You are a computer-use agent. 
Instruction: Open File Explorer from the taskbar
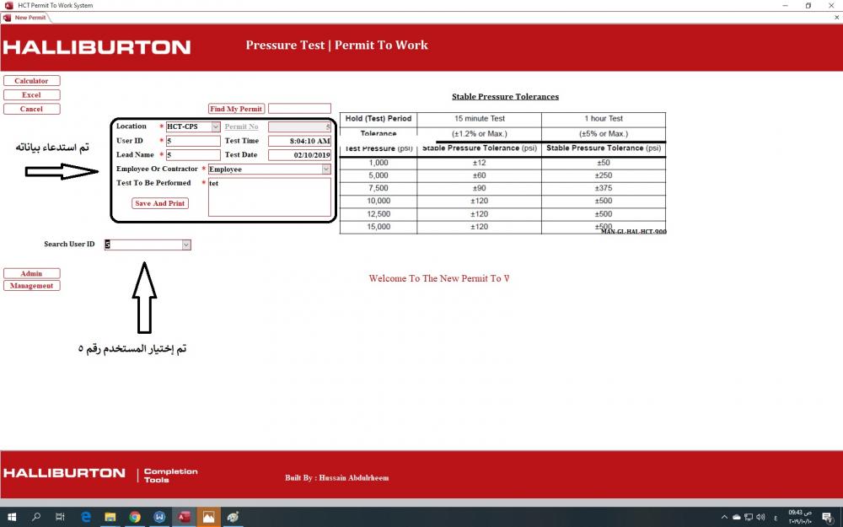(110, 517)
